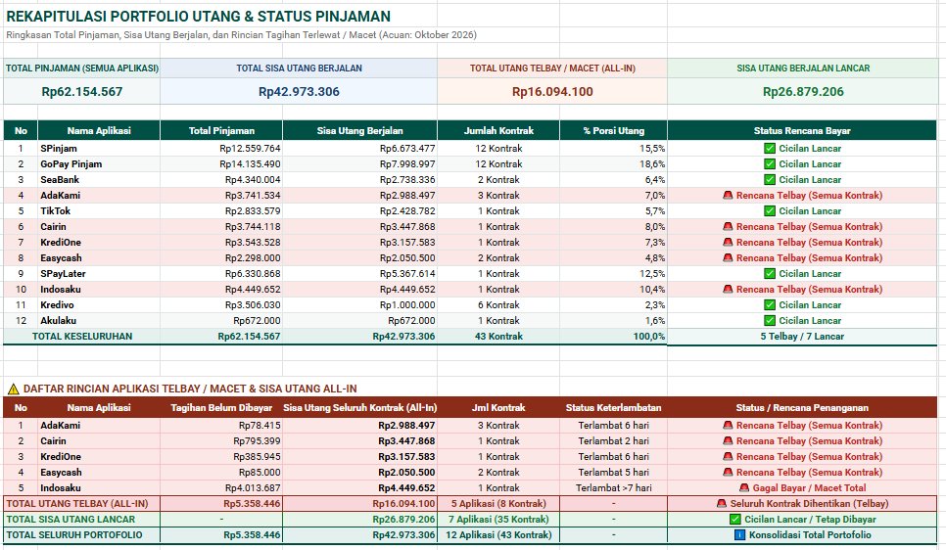Click the Status / Rencana Penanganan column header
946x550 pixels.
(x=802, y=408)
